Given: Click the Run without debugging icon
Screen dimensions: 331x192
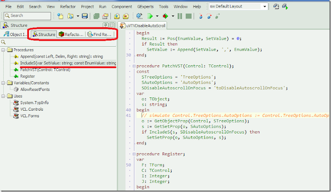Looking at the screenshot, I should (165, 16).
